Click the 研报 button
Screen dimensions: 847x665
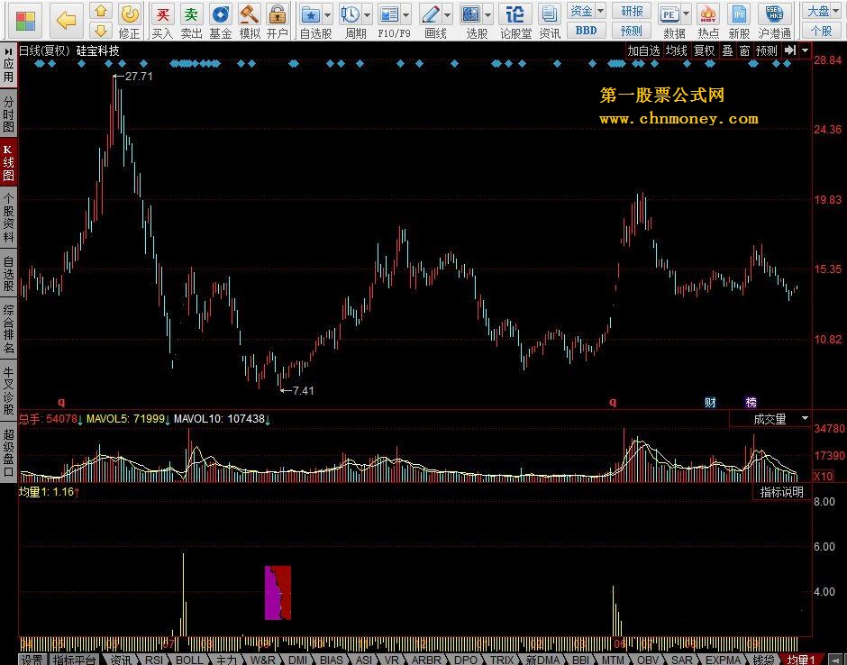[x=632, y=11]
